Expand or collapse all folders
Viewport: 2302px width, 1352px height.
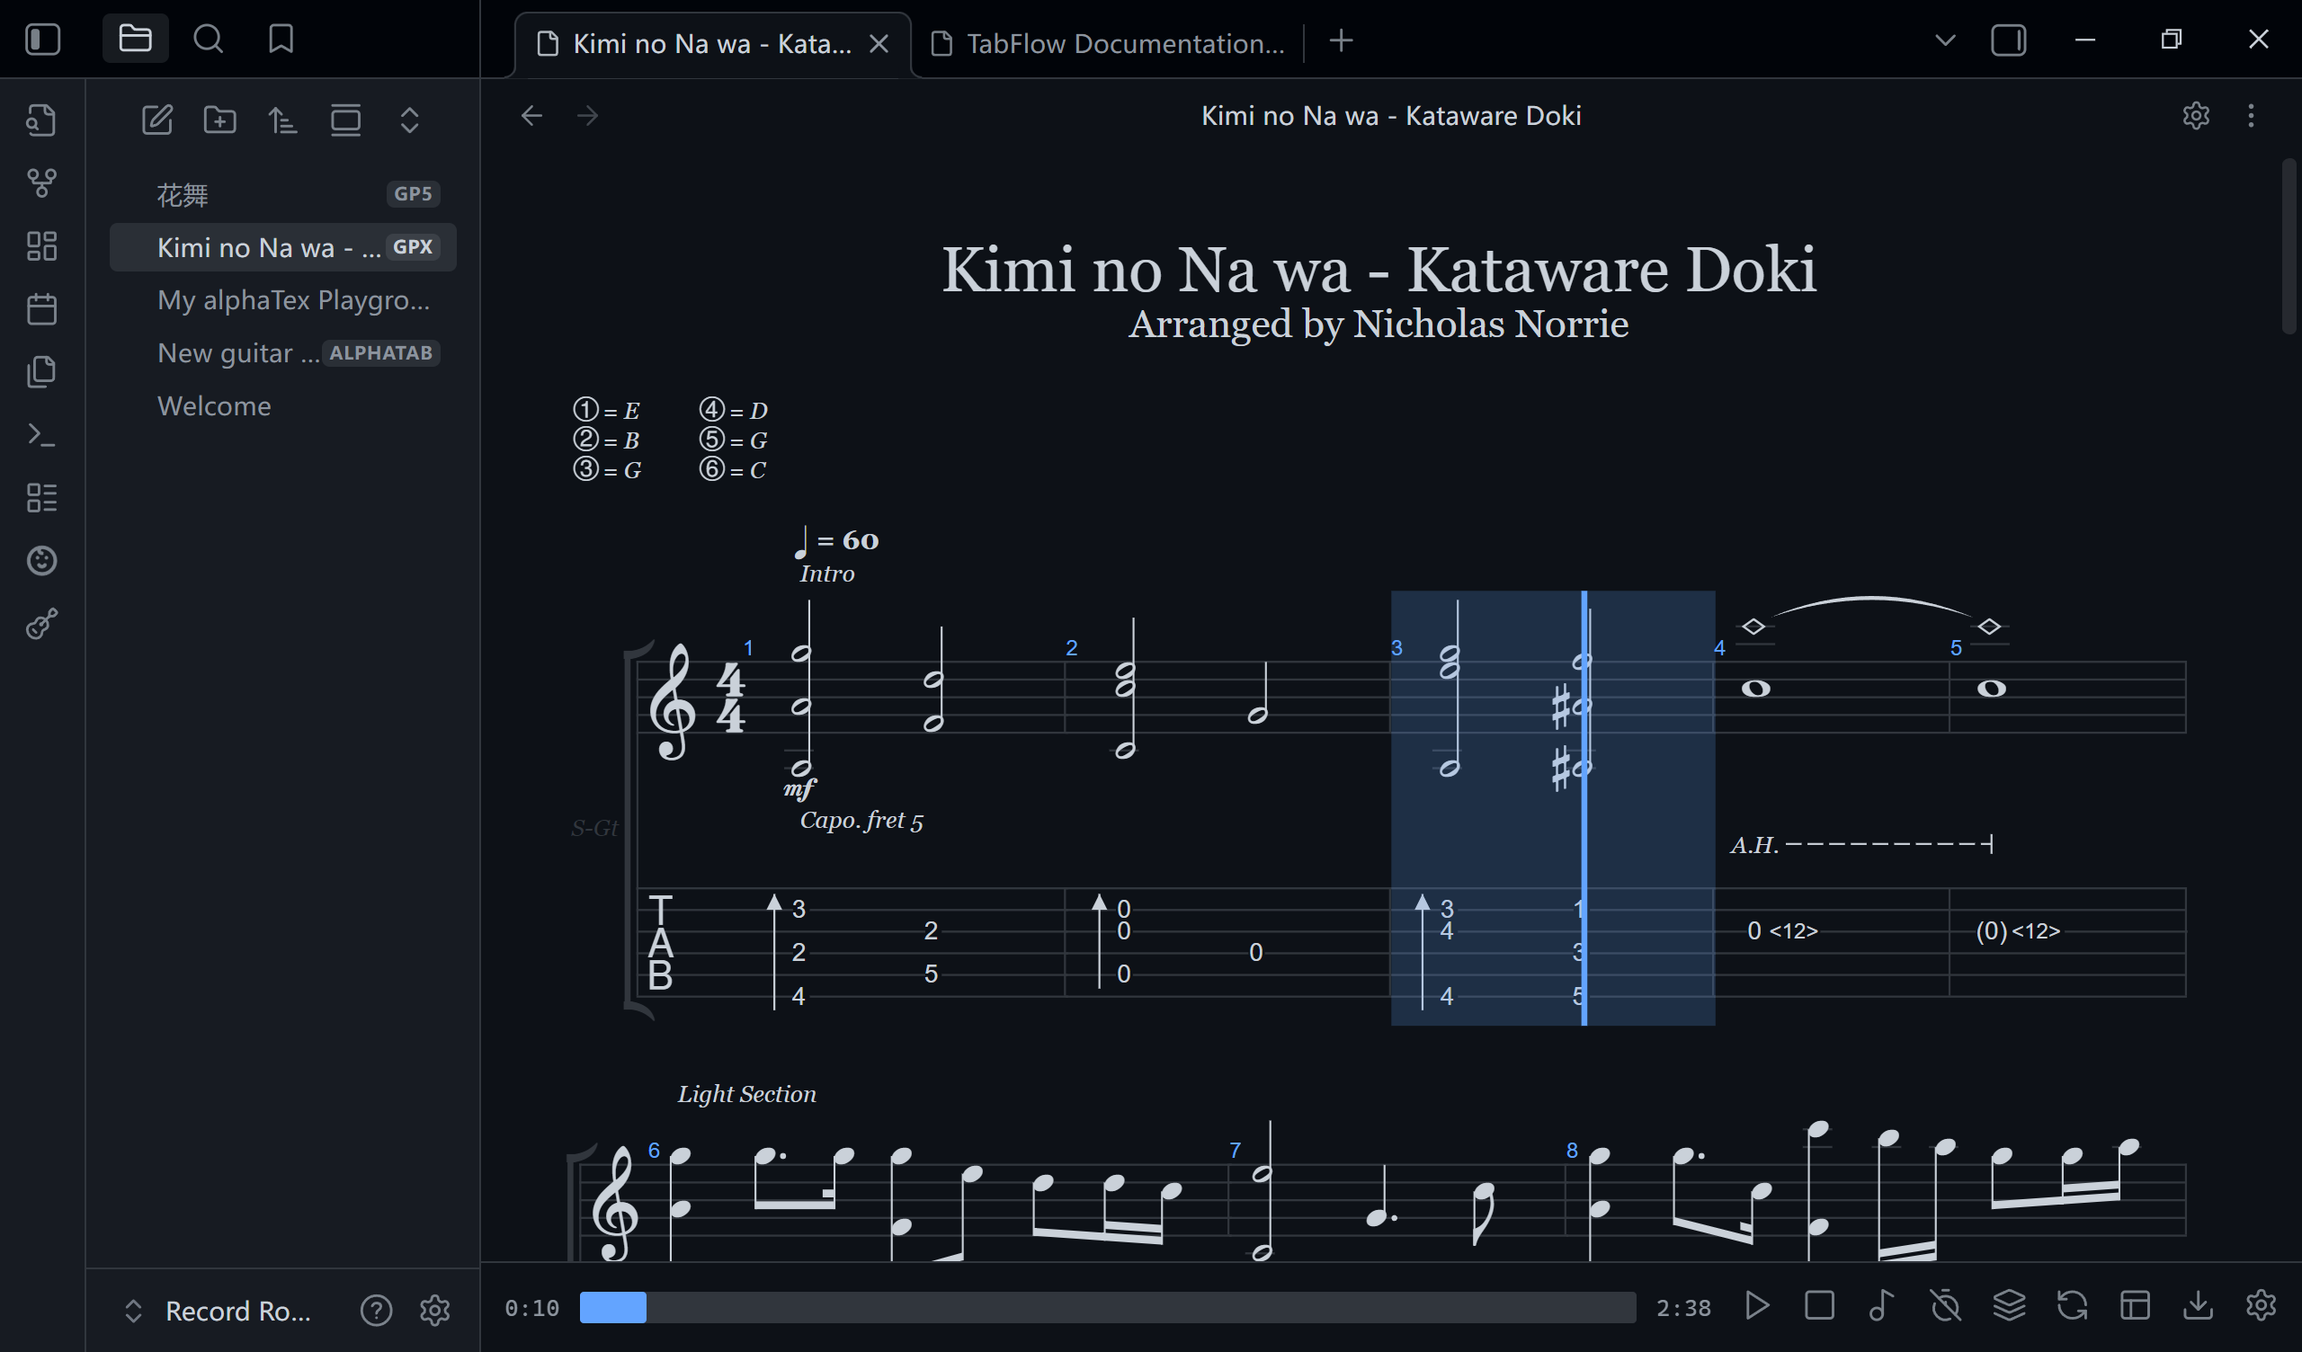point(409,120)
